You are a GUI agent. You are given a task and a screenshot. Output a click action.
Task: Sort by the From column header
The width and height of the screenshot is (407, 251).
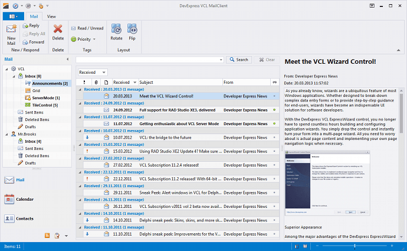(x=246, y=82)
